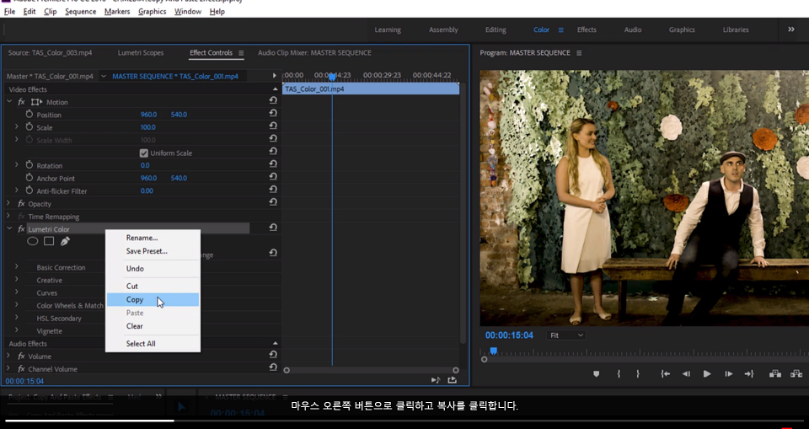Reset the Volume audio effect
This screenshot has height=429, width=809.
(273, 355)
